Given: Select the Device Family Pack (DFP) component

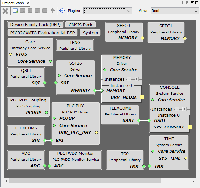Looking at the screenshot, I should 35,25.
